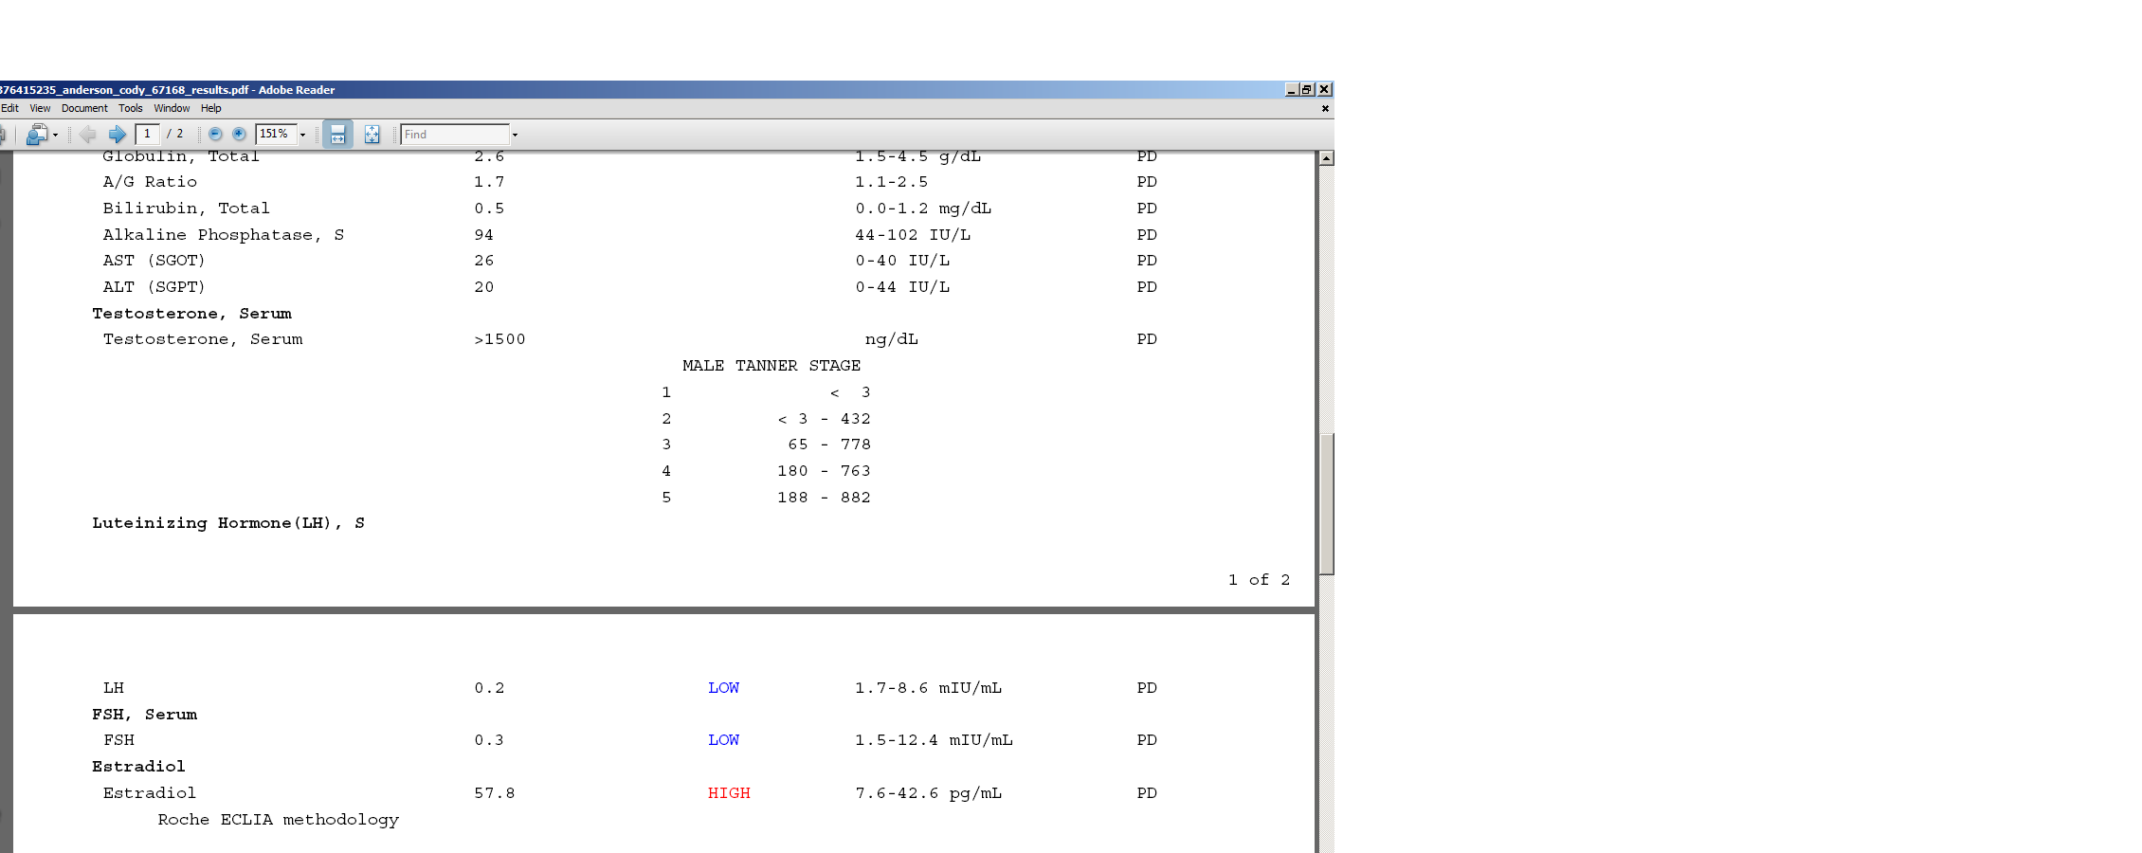The width and height of the screenshot is (2142, 853).
Task: Click the page number input field
Action: click(x=147, y=135)
